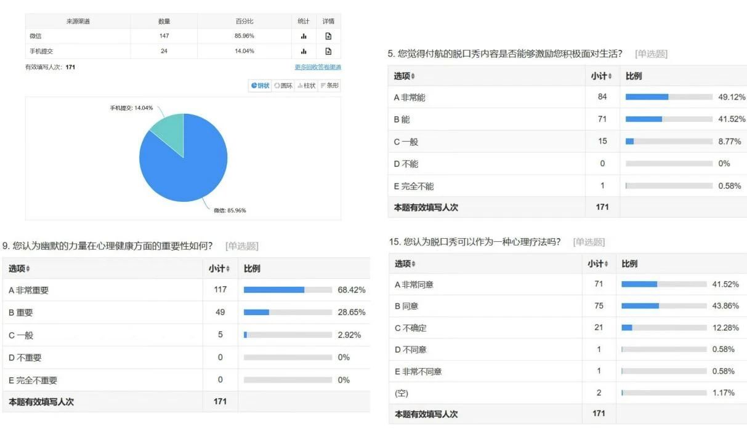Open 更多回收答卷渠道 link
Viewport: 747px width, 440px height.
(x=318, y=67)
